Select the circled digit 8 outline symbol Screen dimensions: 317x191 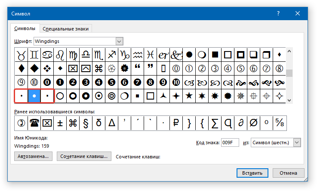(280, 69)
